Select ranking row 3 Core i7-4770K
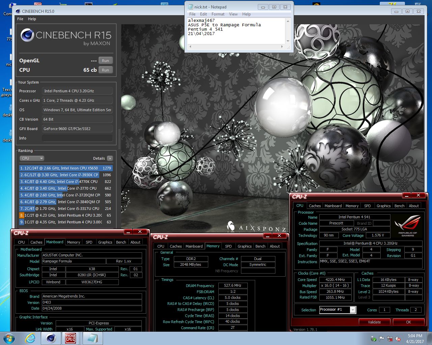432x345 pixels. click(66, 182)
